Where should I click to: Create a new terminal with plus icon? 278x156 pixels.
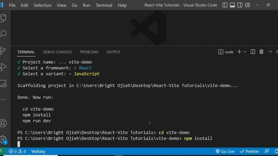pos(239,52)
